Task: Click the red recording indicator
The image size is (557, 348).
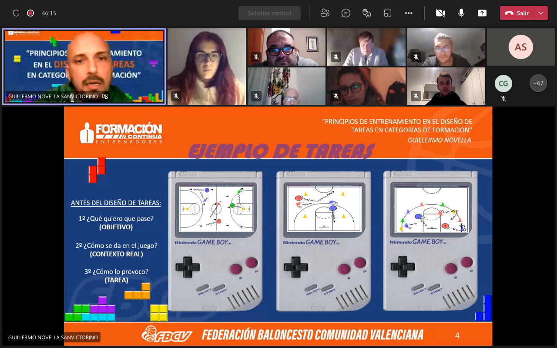Action: coord(30,13)
